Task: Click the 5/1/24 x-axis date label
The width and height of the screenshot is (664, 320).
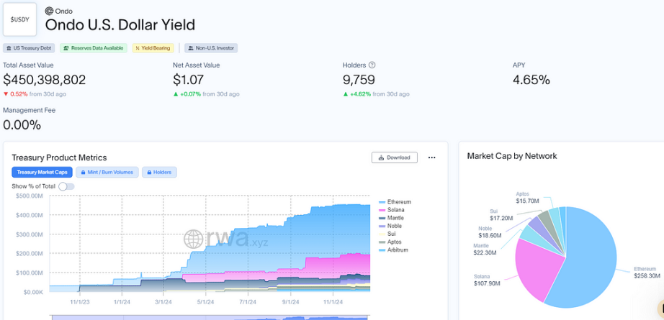Action: tap(205, 302)
